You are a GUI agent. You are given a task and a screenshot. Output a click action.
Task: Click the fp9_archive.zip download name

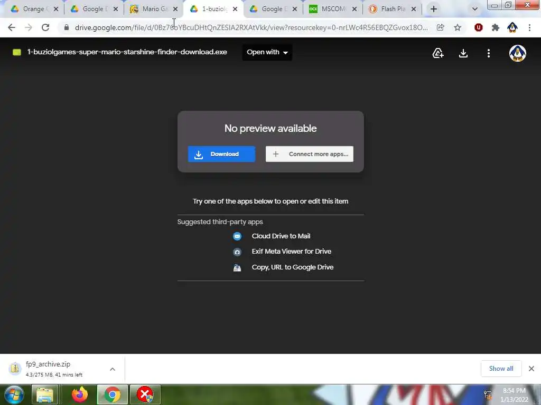48,364
